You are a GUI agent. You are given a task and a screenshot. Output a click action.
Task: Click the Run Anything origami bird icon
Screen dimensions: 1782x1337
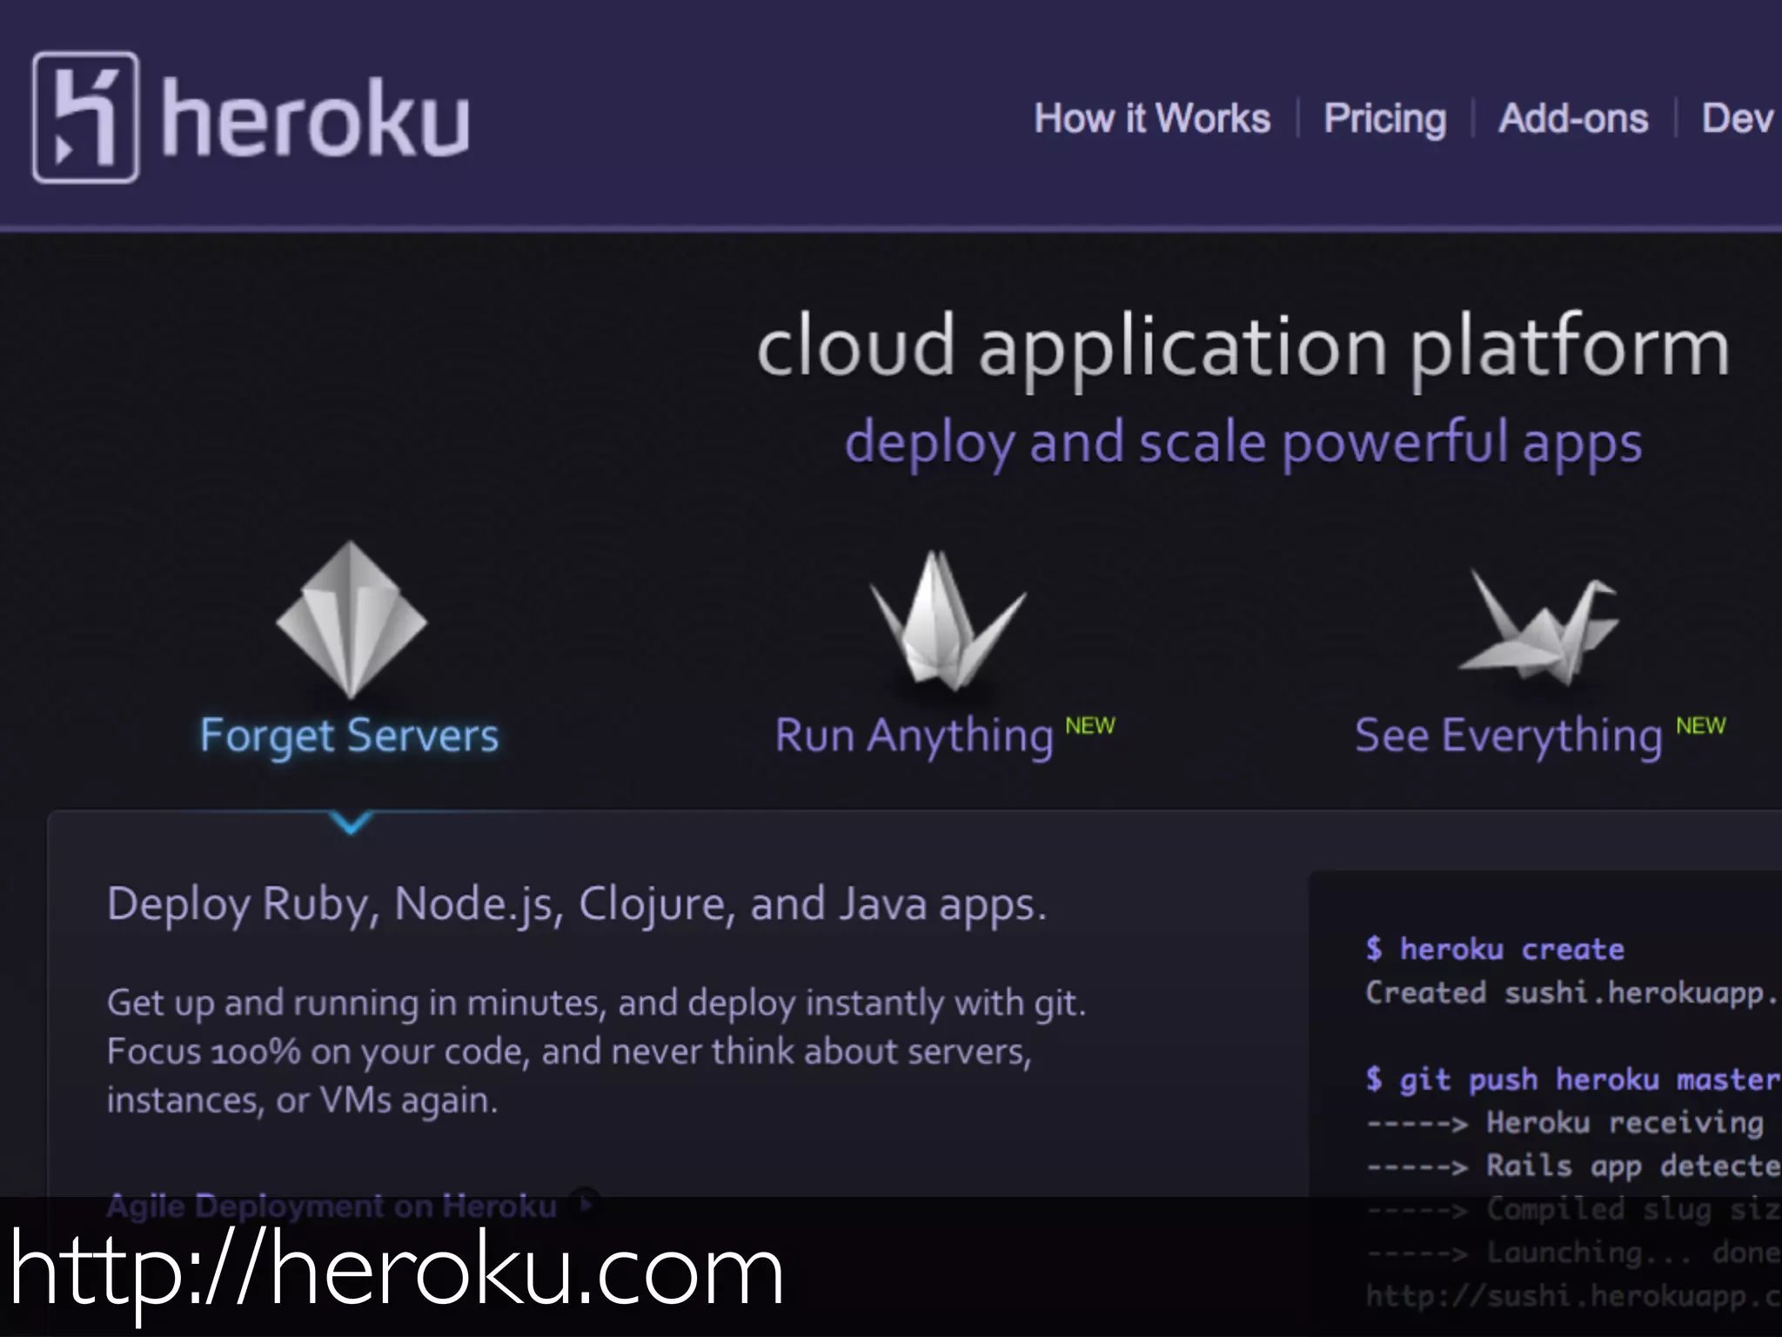(x=948, y=621)
